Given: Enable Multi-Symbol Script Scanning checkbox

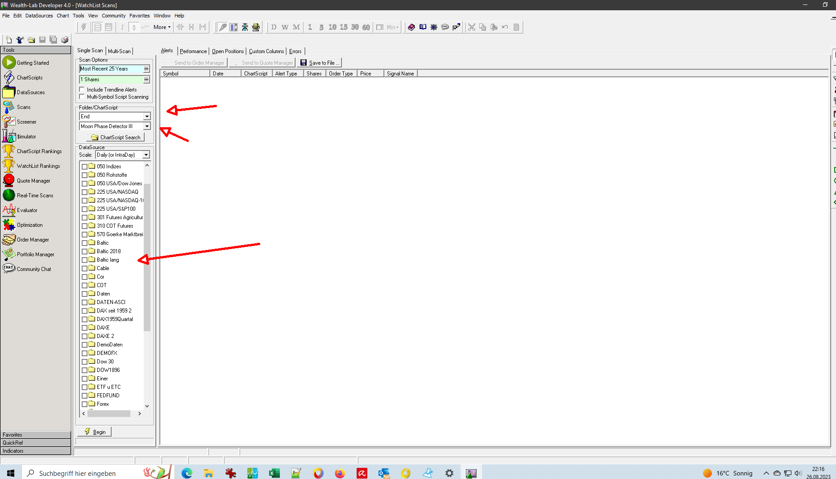Looking at the screenshot, I should click(82, 96).
